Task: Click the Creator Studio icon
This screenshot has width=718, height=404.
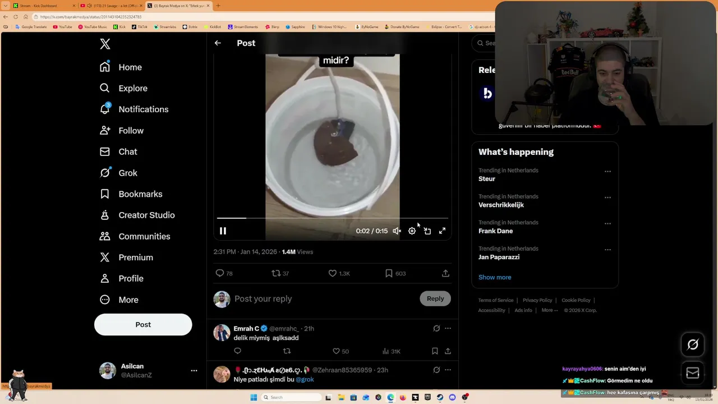Action: [105, 215]
